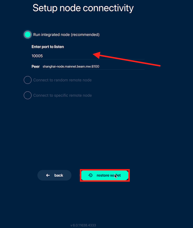Click the version number v 6.0.11638.4333
Image resolution: width=193 pixels, height=228 pixels.
pyautogui.click(x=83, y=225)
